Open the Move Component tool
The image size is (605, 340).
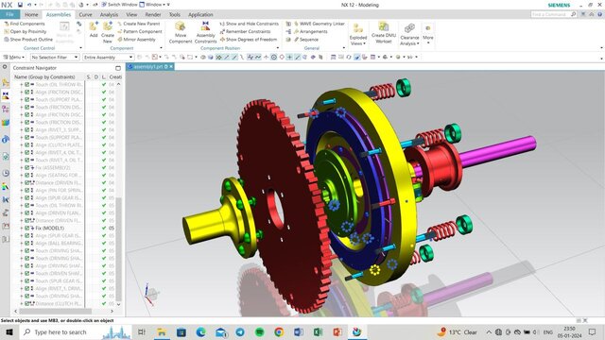click(x=181, y=31)
